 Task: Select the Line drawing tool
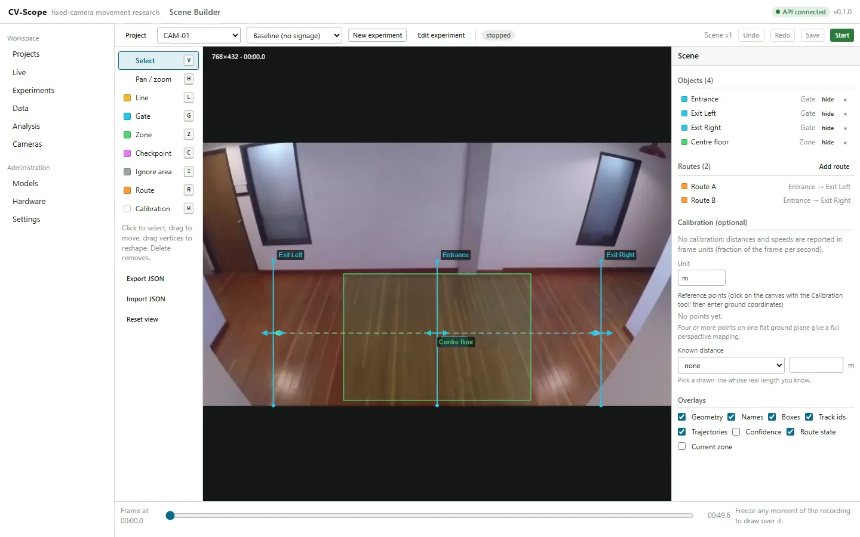[158, 98]
